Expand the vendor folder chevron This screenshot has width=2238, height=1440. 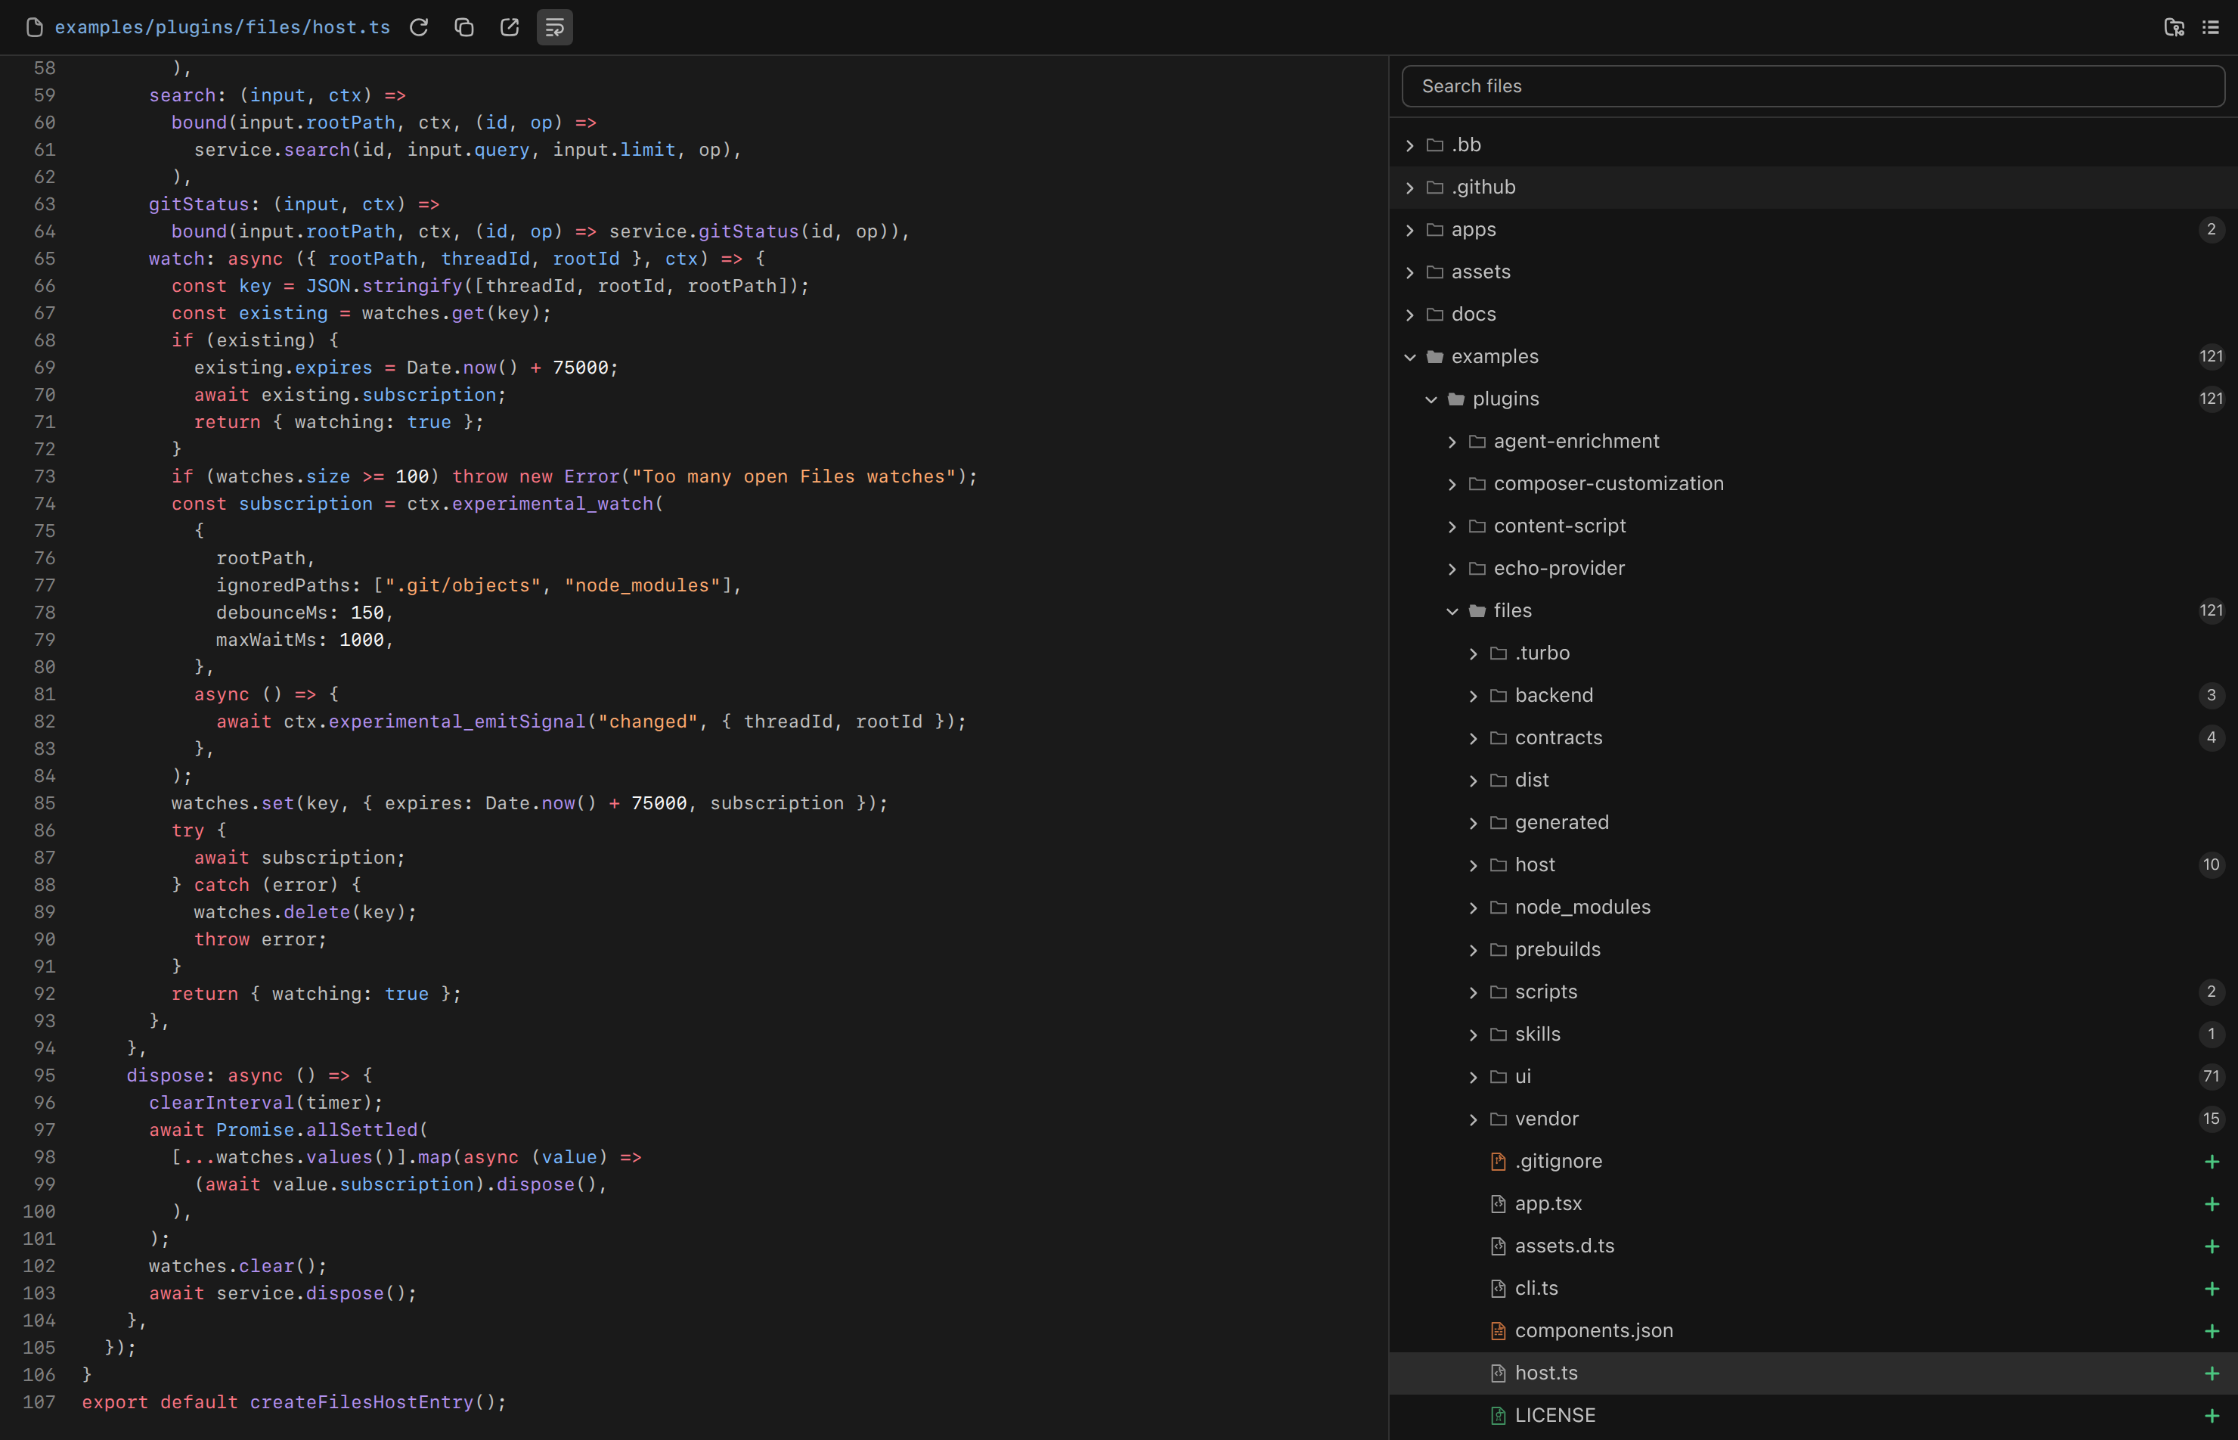1474,1119
